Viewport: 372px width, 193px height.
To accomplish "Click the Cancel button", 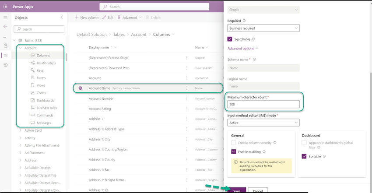I will [258, 190].
